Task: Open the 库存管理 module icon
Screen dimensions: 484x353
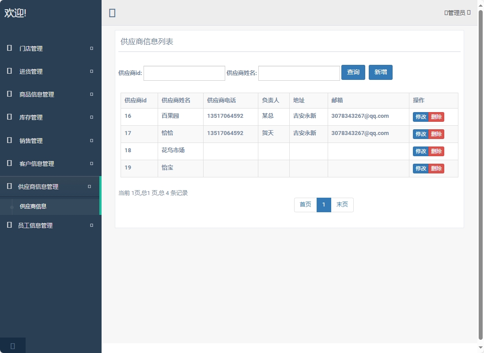Action: [9, 117]
